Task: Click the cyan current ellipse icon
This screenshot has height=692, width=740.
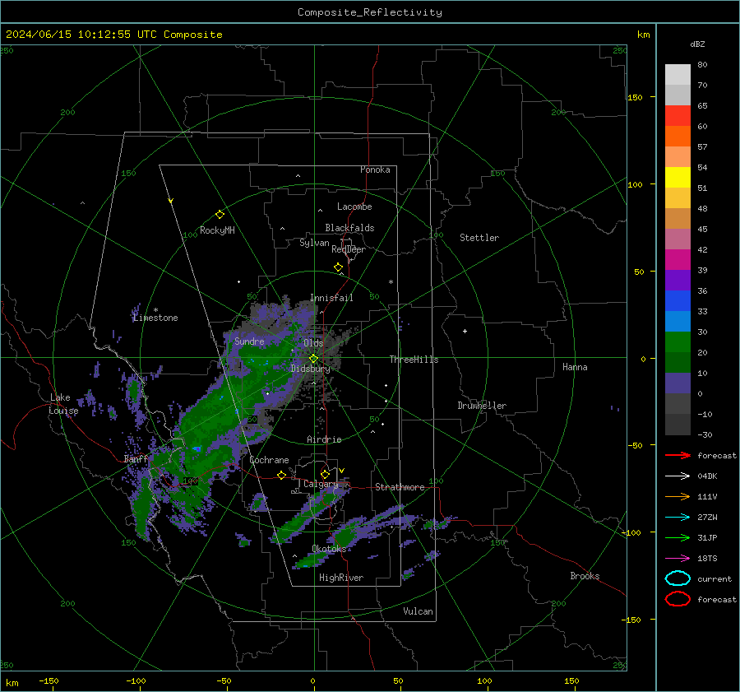Action: click(x=678, y=578)
